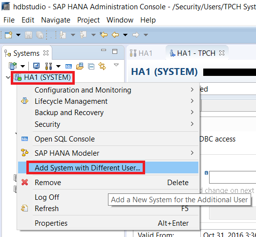Open the Add System dropdown arrow
Image resolution: width=256 pixels, height=237 pixels.
tap(22, 66)
